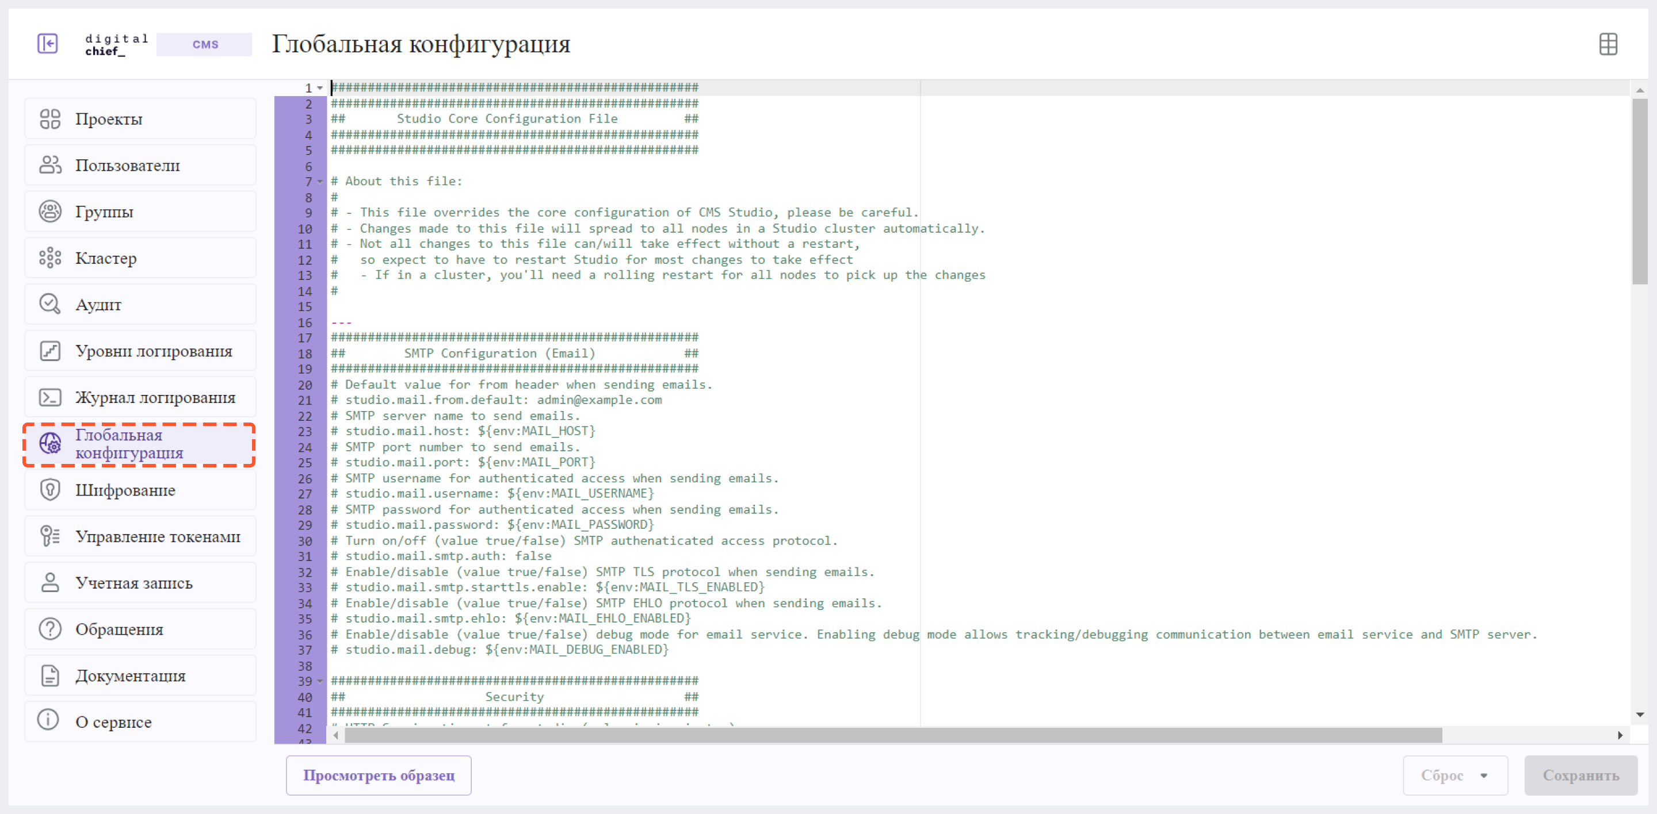
Task: Click the О сервисе info icon
Action: tap(48, 720)
